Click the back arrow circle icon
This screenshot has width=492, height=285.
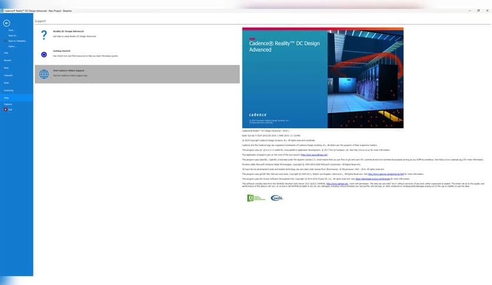click(6, 23)
